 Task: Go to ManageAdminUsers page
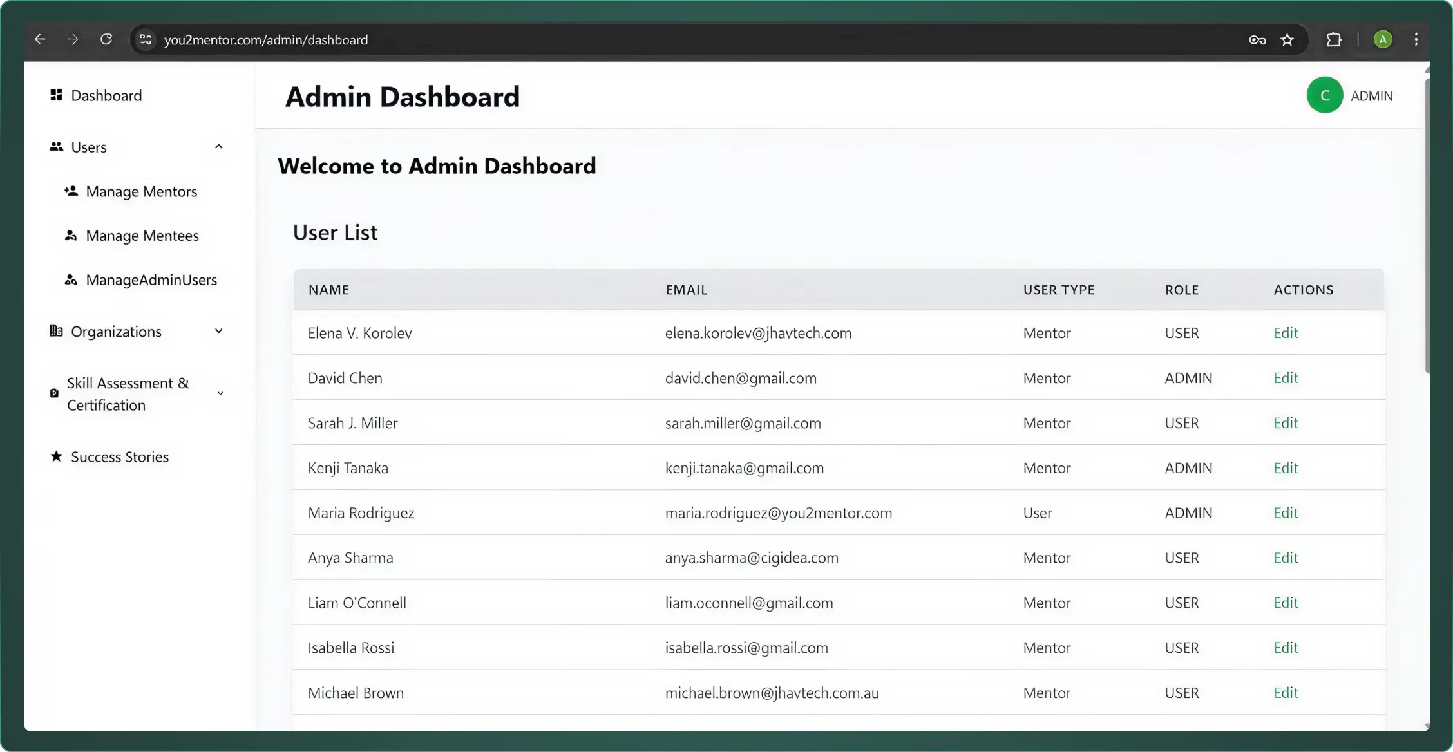151,280
